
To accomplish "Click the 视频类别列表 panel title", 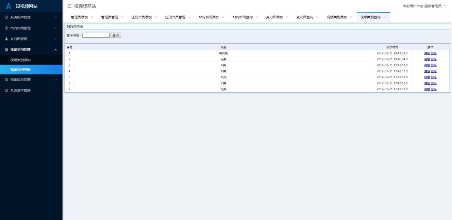I will (74, 27).
